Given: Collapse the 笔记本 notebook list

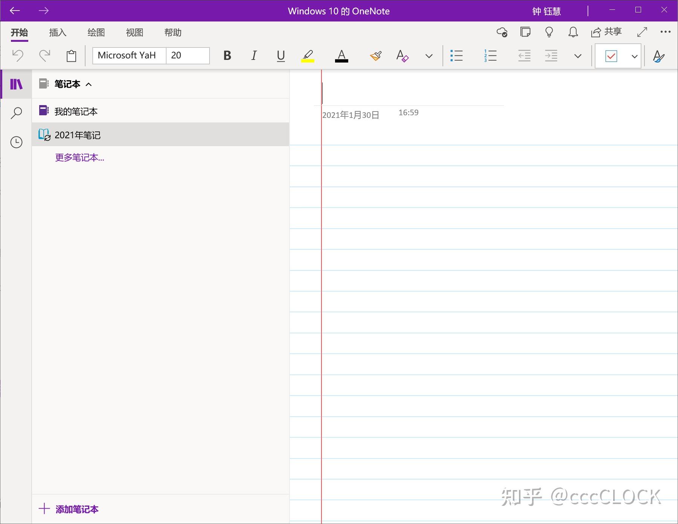Looking at the screenshot, I should 89,84.
